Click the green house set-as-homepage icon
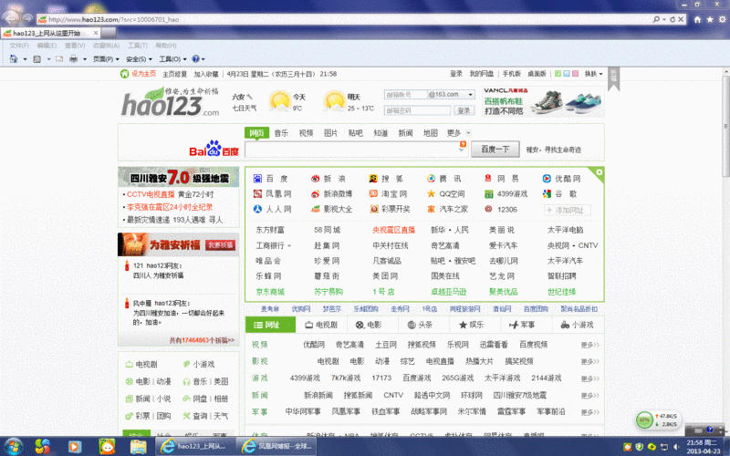This screenshot has height=456, width=730. (125, 74)
